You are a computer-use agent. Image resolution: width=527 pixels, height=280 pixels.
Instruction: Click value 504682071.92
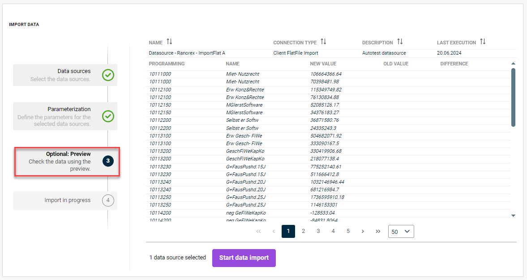tap(326, 136)
